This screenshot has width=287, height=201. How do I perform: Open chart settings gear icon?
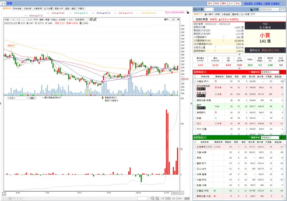coord(91,19)
